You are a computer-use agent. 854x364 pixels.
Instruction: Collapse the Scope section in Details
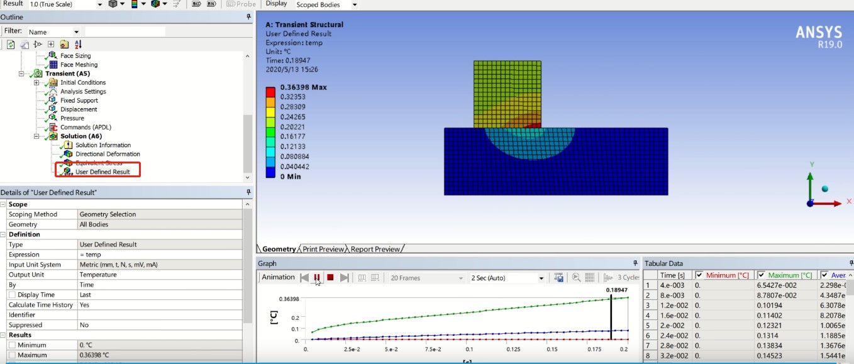point(4,204)
